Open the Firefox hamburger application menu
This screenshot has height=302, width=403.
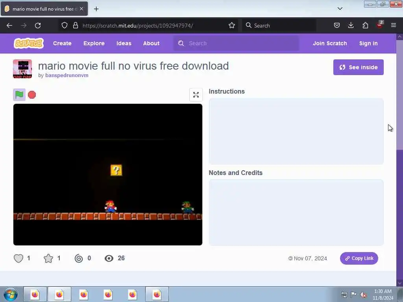[x=394, y=25]
